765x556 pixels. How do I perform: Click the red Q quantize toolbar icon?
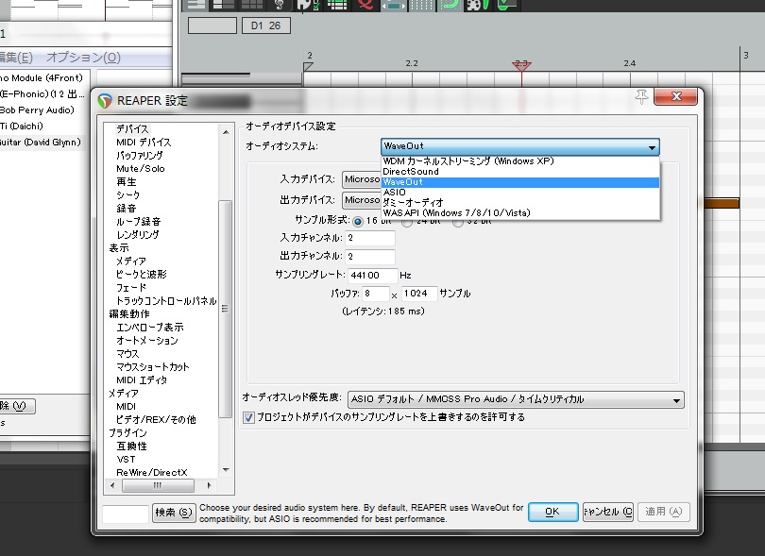365,5
